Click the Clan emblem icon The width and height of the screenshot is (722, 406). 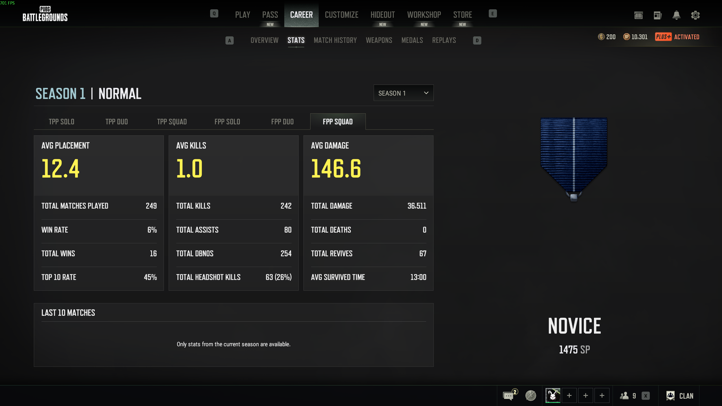(x=670, y=396)
